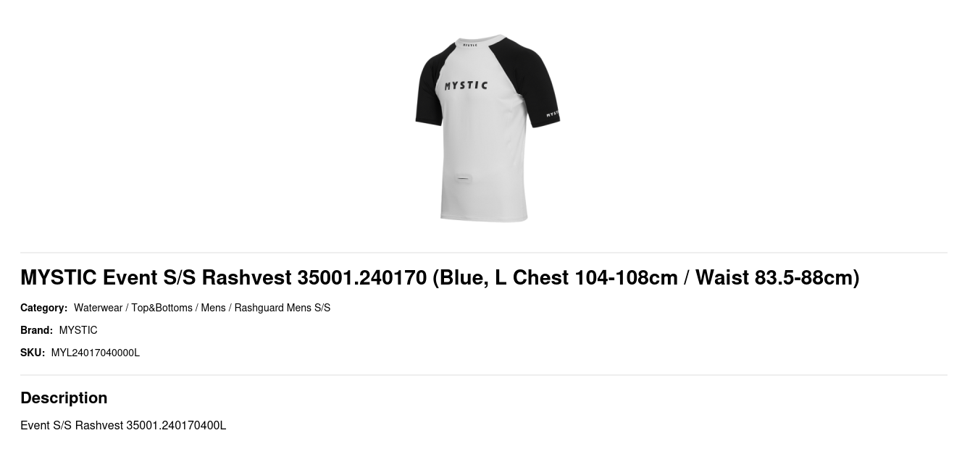Open the rashvest product image
The image size is (962, 454).
point(487,128)
